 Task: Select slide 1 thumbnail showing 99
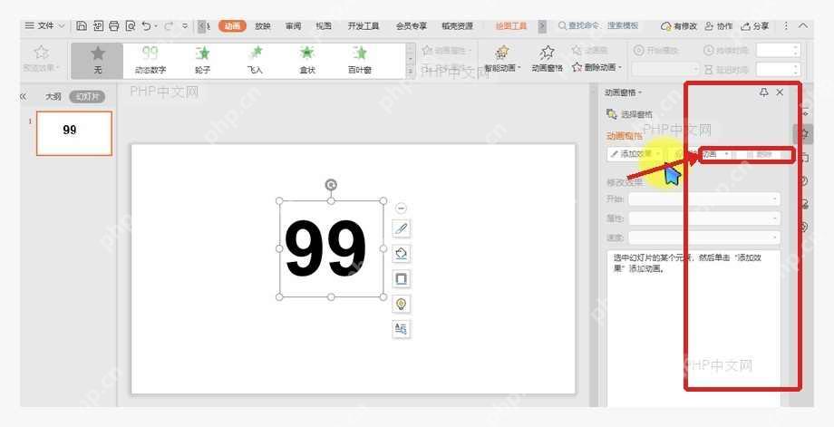(74, 133)
